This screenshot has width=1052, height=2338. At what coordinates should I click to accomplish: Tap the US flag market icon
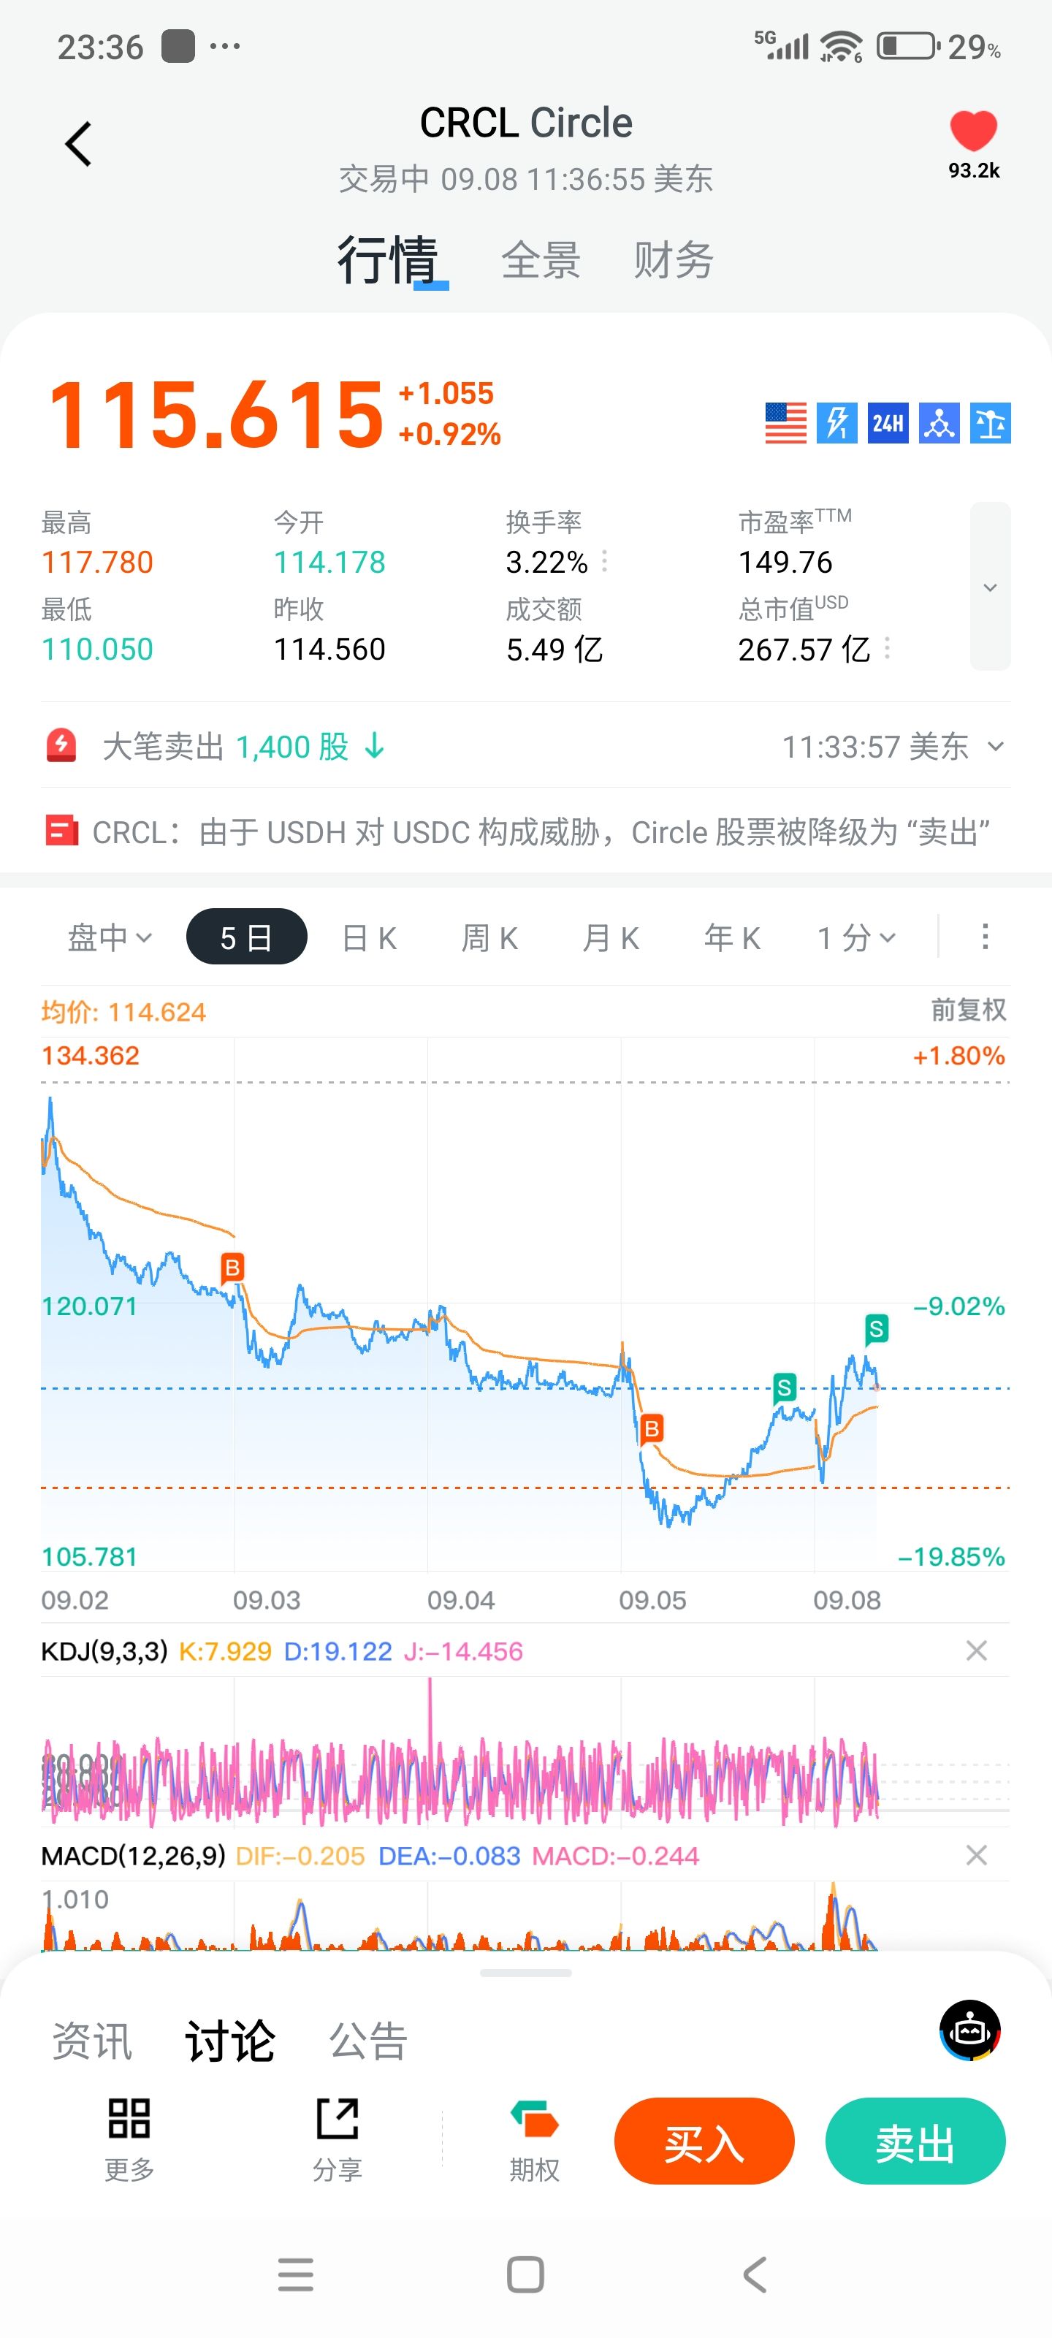[785, 423]
